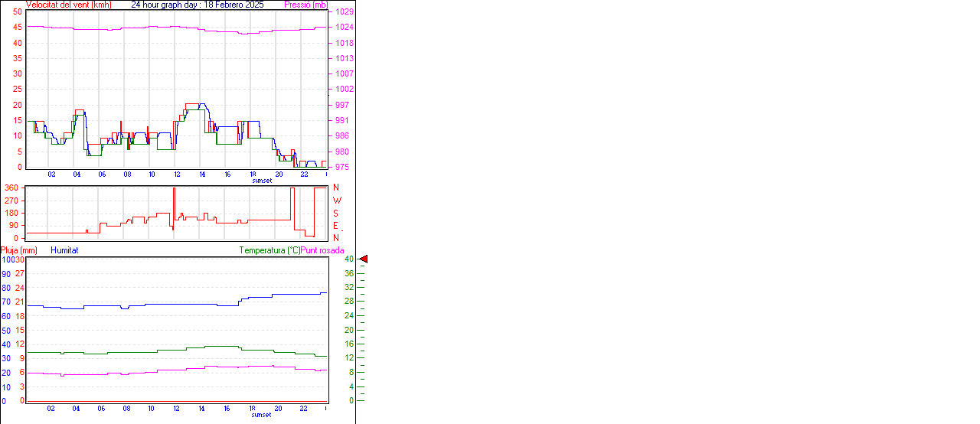Click the 'Pressió (mb)' axis label
This screenshot has width=980, height=424.
pyautogui.click(x=305, y=5)
